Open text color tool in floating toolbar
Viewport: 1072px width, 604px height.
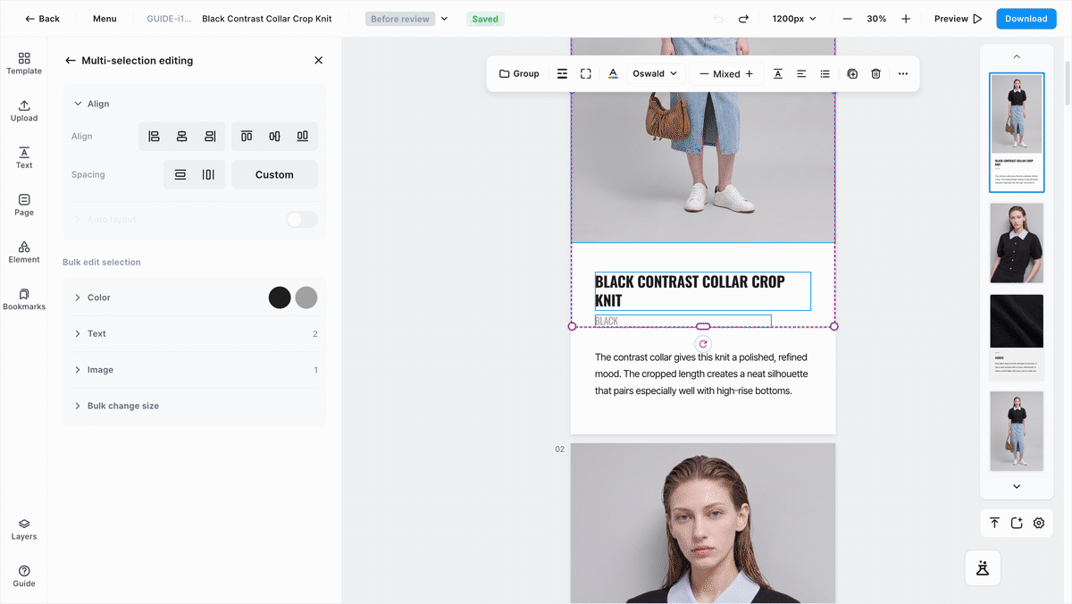click(613, 74)
